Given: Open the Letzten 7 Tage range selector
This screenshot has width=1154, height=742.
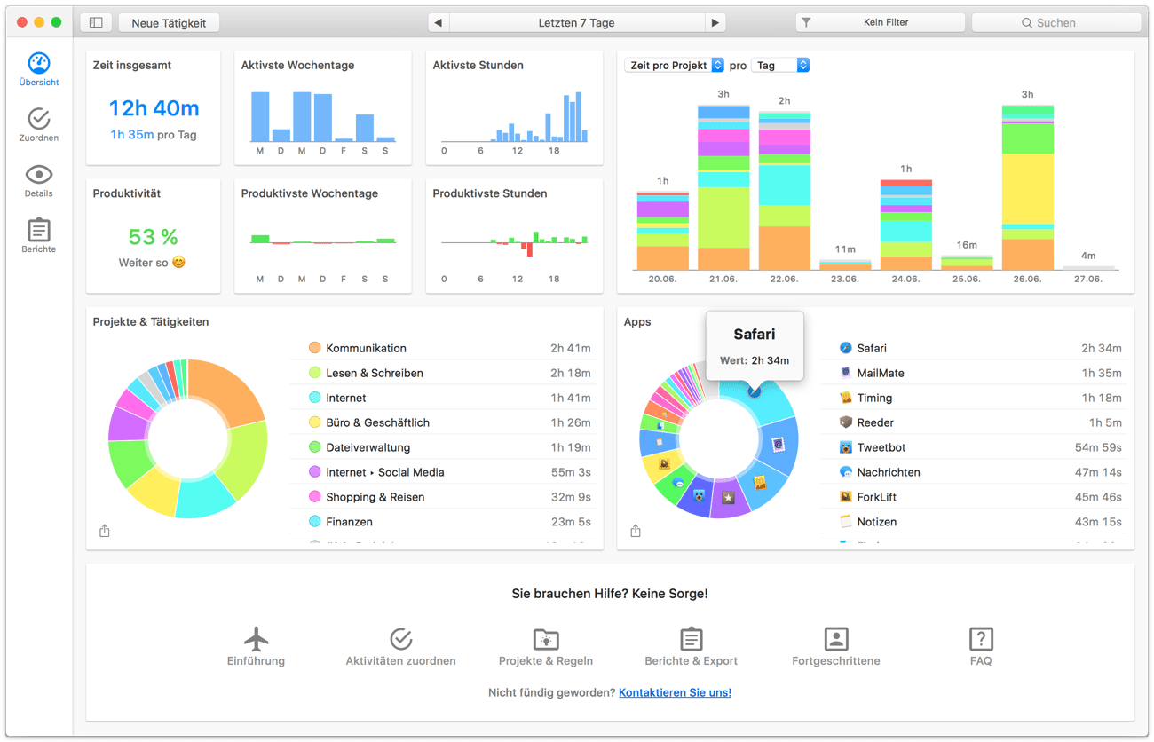Looking at the screenshot, I should [577, 22].
